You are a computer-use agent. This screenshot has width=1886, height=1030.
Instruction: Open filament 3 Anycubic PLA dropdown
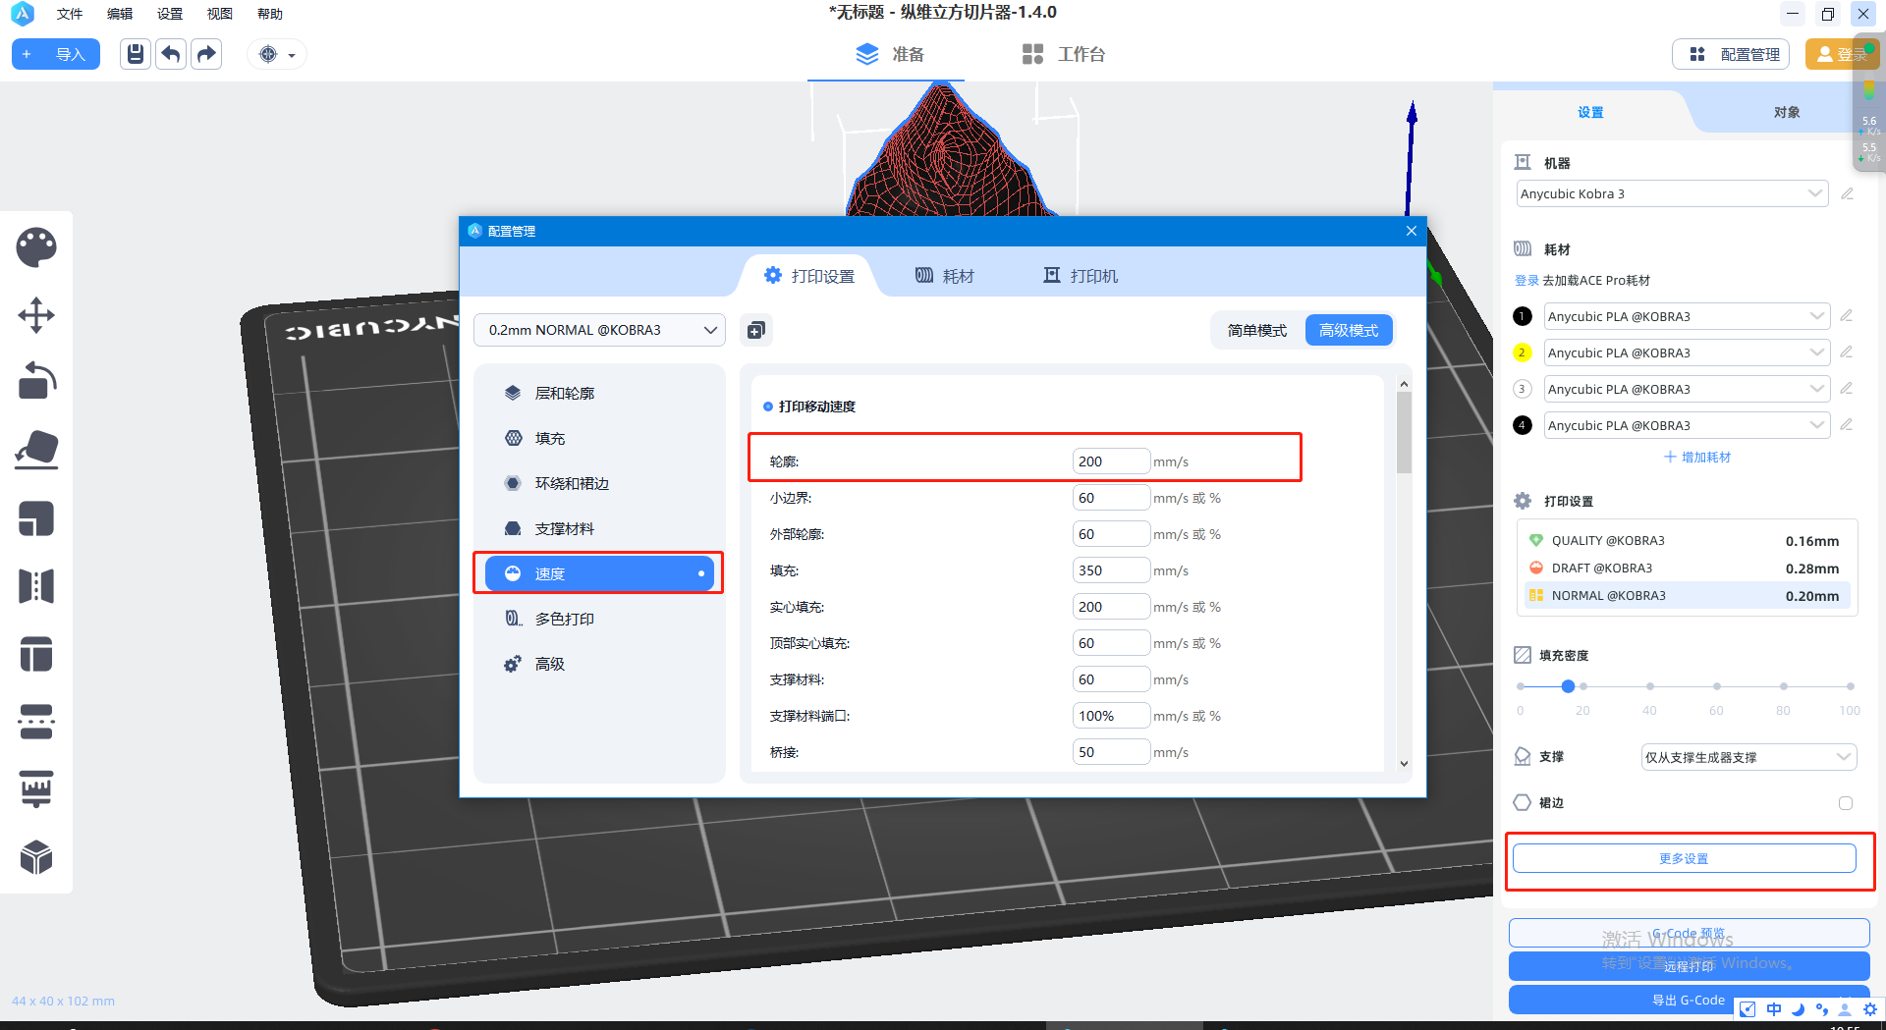pyautogui.click(x=1687, y=389)
